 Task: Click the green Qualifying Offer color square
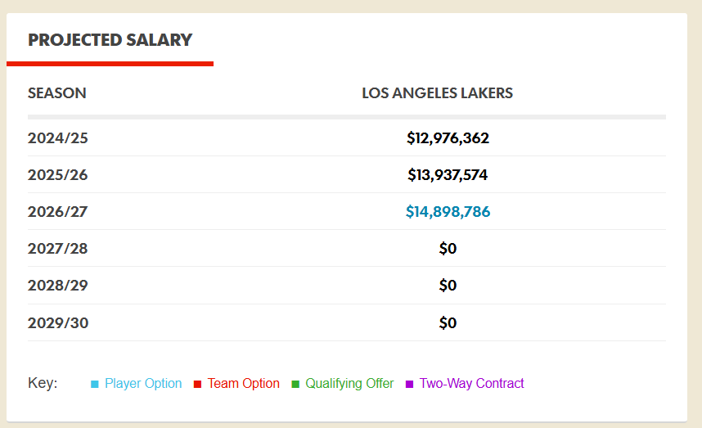tap(296, 384)
